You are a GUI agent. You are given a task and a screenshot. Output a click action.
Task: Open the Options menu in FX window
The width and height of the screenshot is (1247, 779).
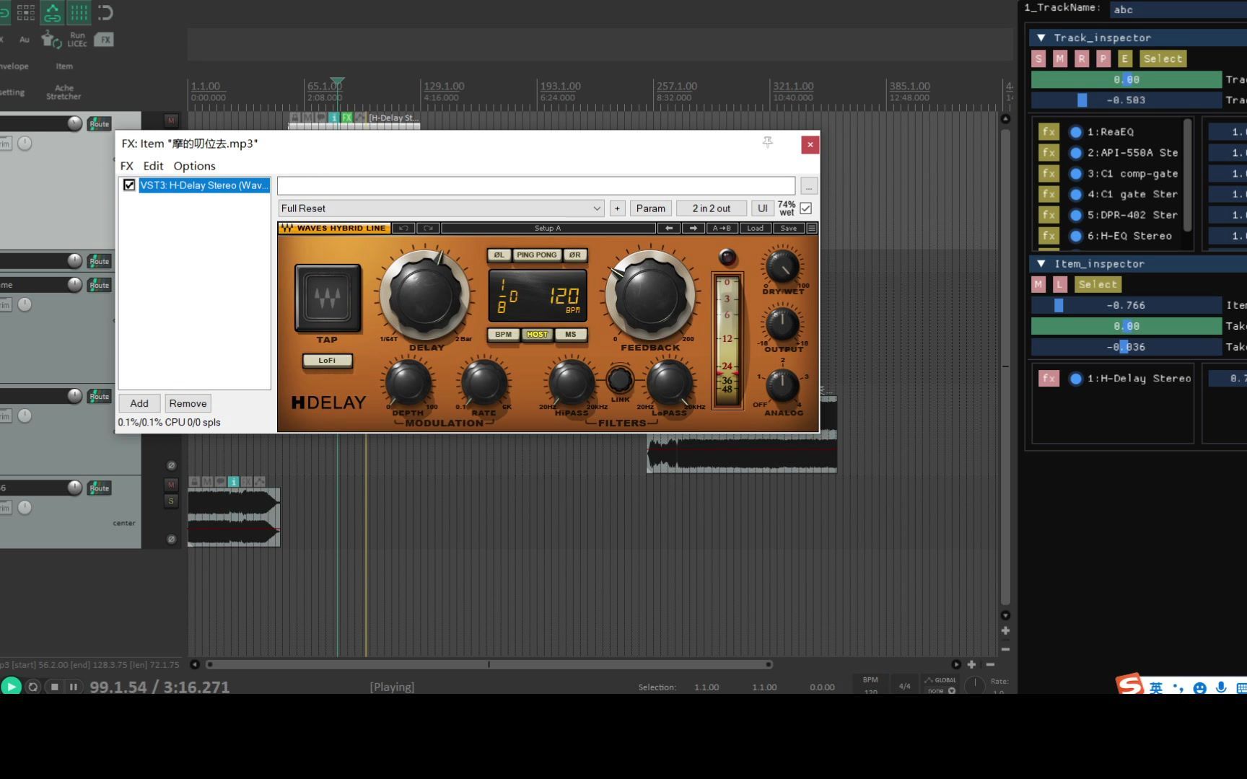click(194, 166)
